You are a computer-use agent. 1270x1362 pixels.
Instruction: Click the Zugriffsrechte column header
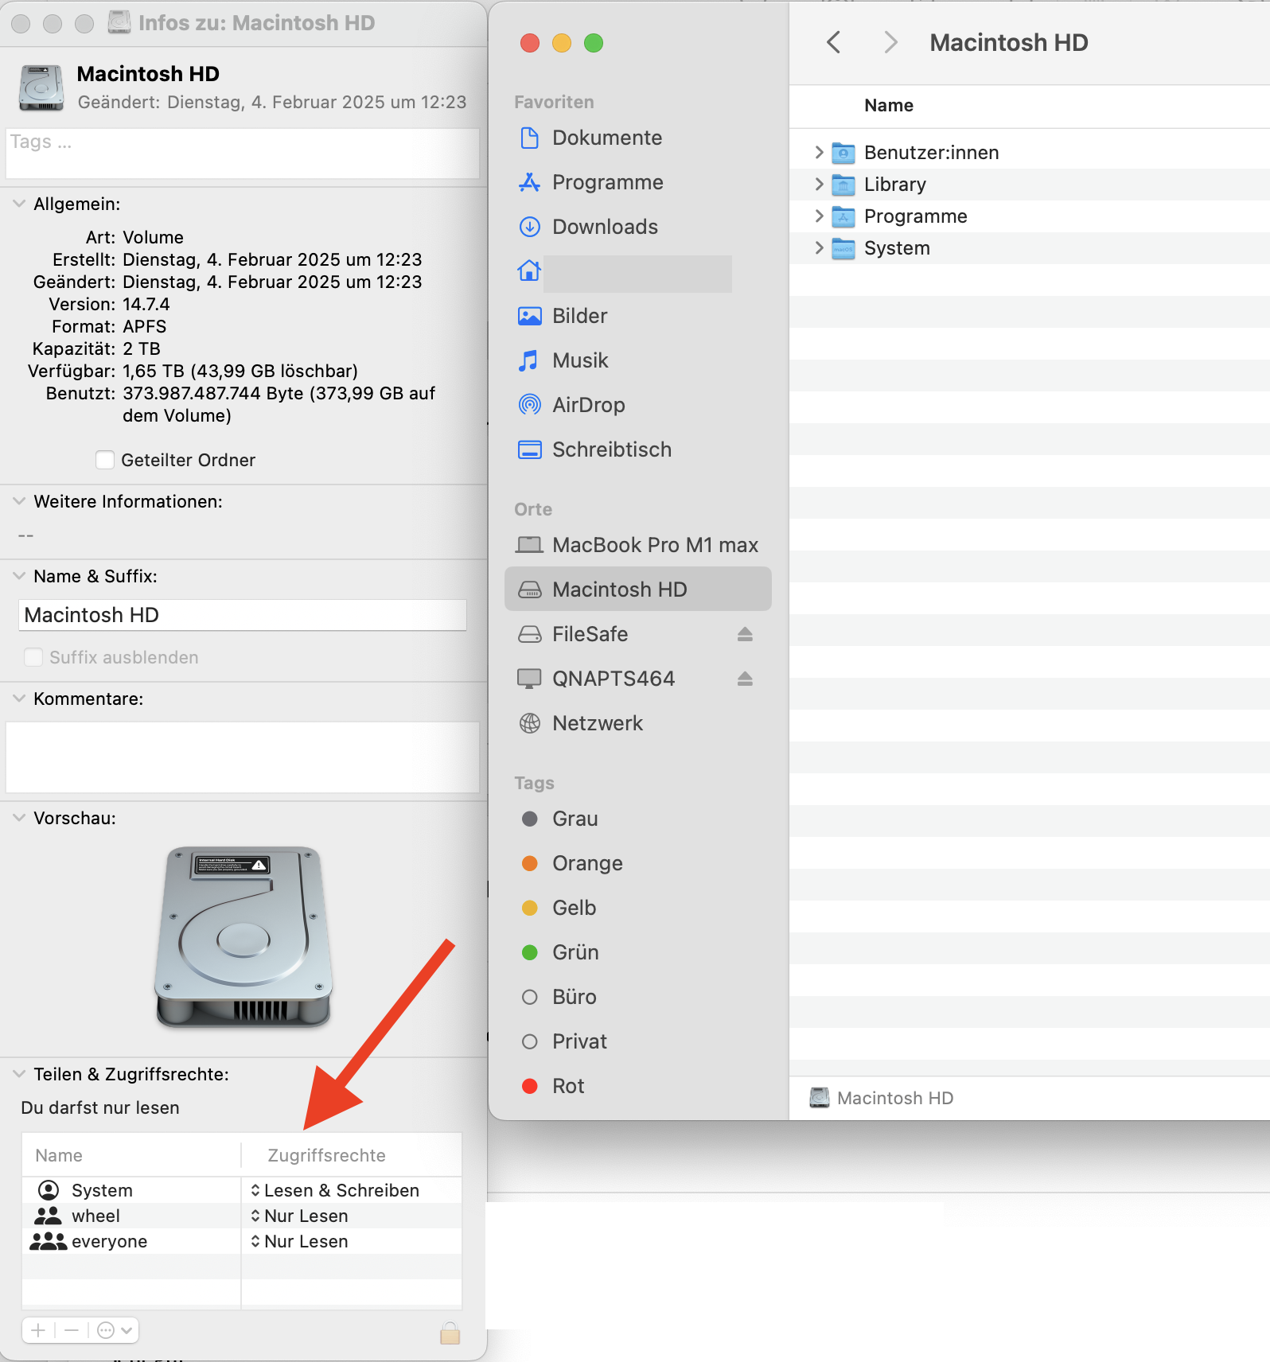[x=327, y=1155]
